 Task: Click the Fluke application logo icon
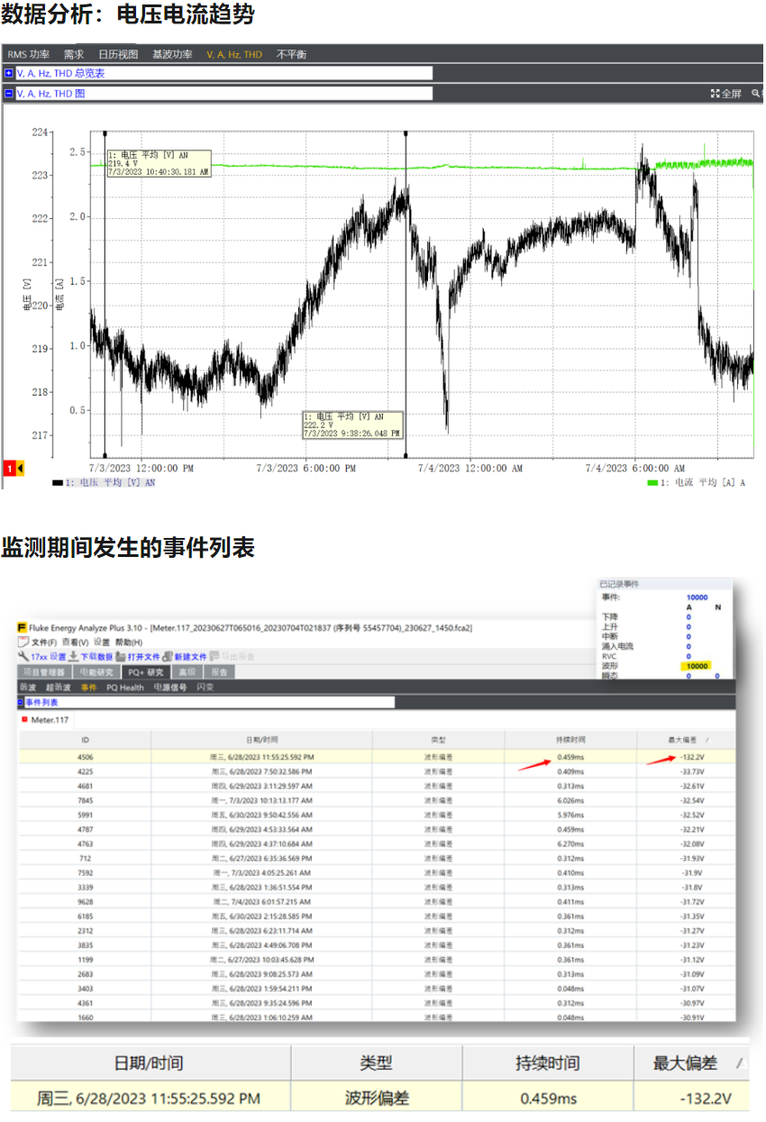pos(22,627)
